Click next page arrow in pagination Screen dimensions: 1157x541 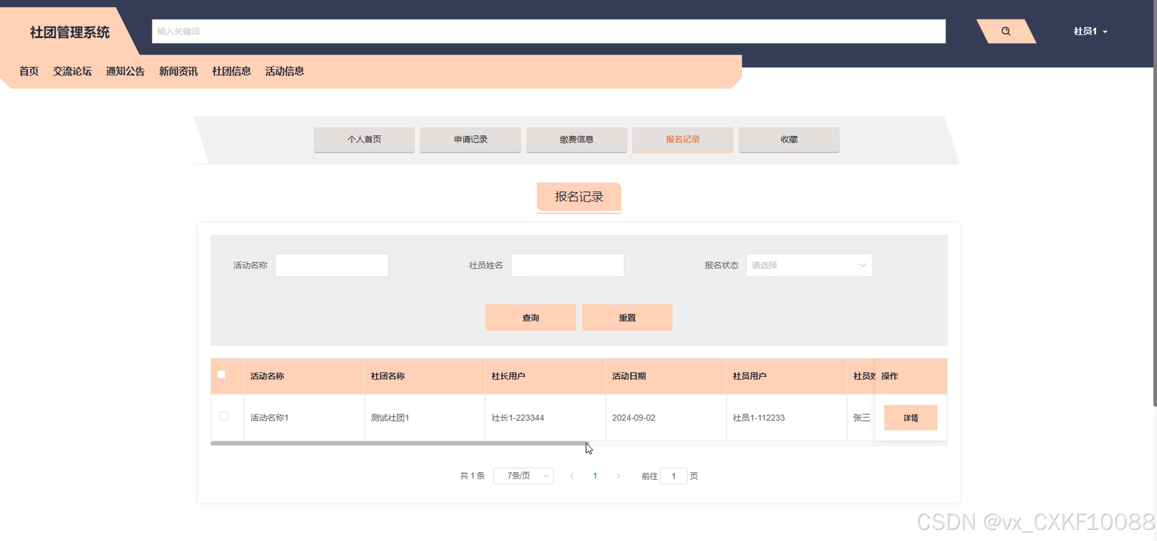point(618,476)
